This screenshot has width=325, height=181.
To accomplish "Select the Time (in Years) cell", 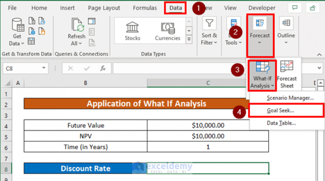I will click(86, 147).
